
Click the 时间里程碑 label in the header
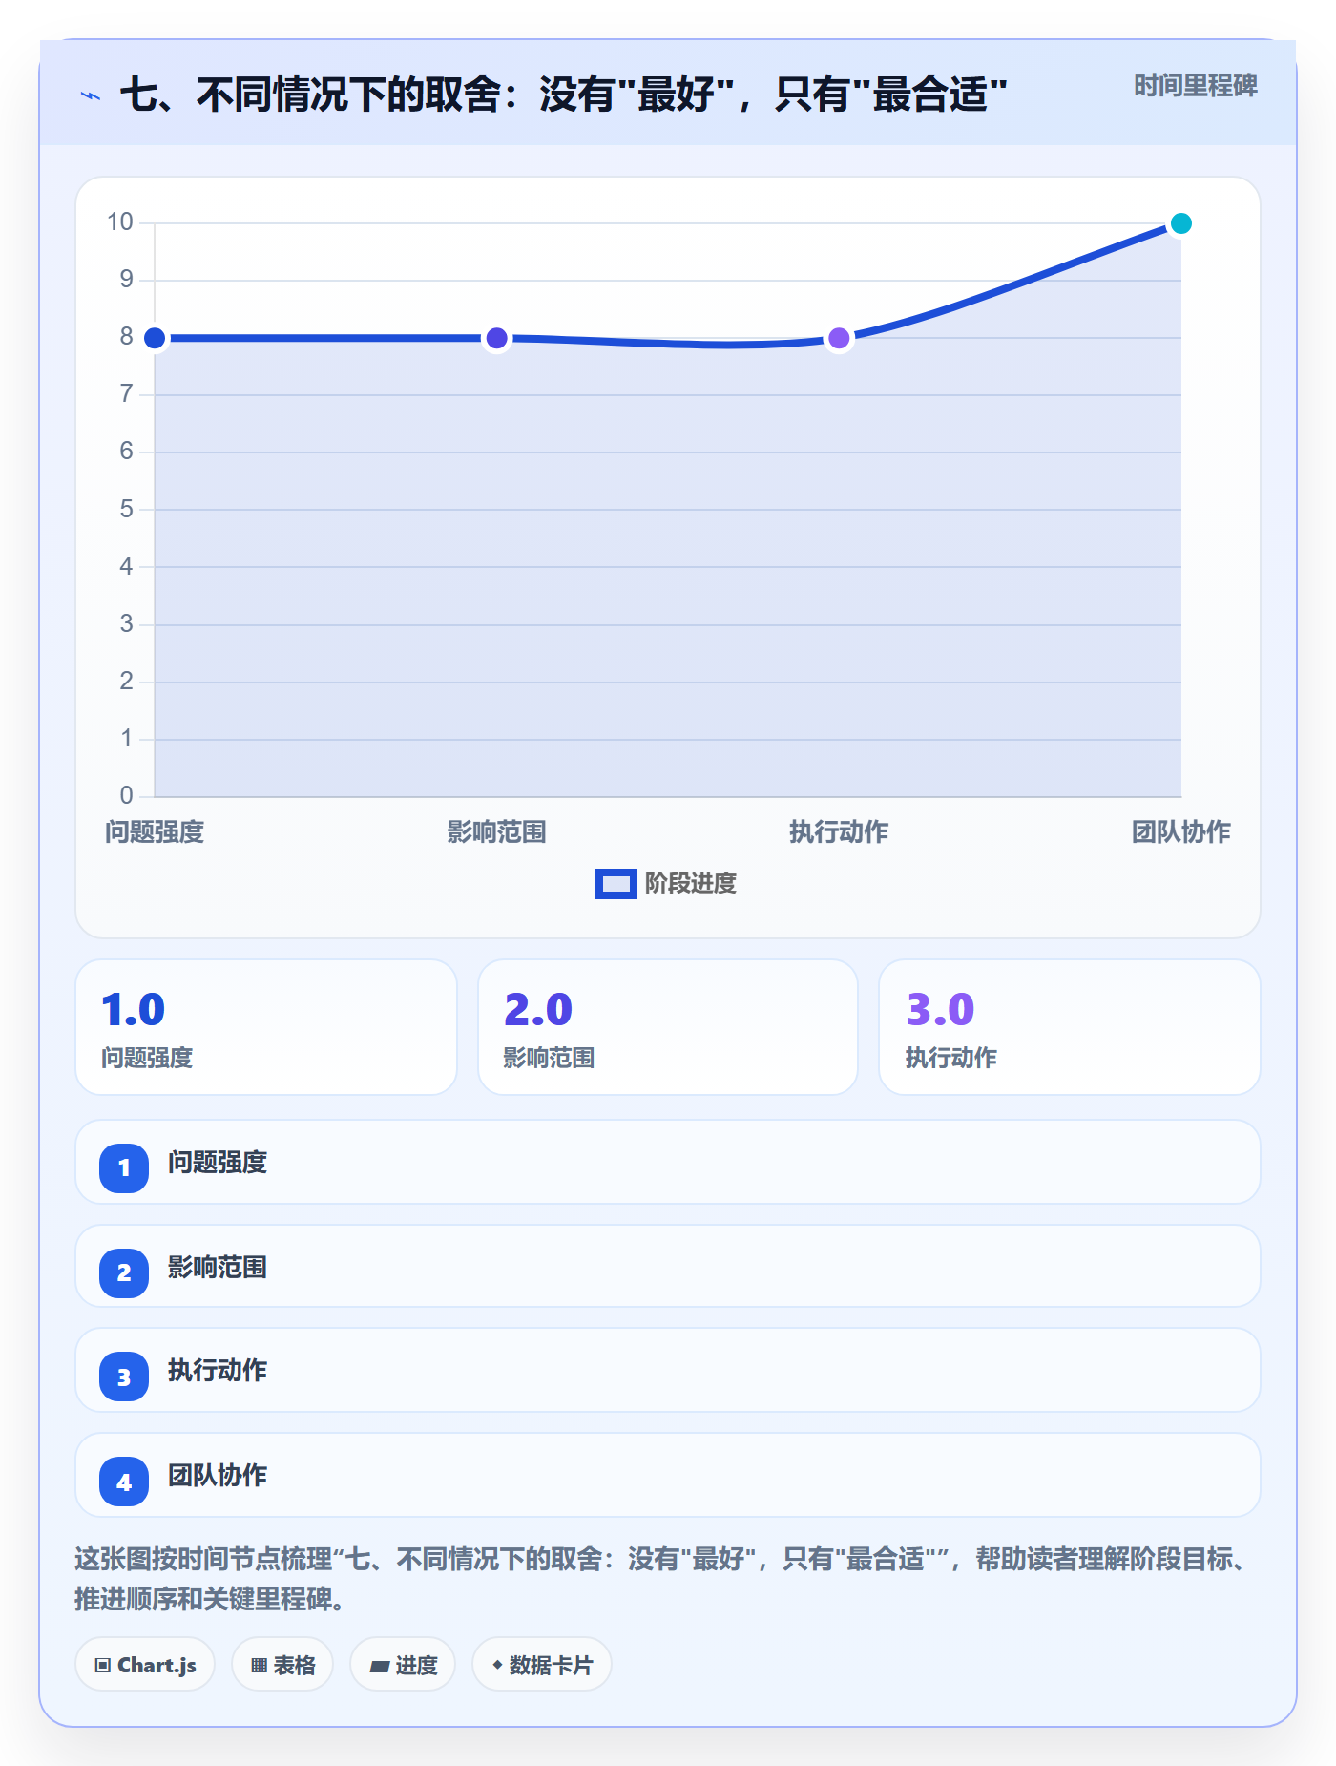(1196, 86)
